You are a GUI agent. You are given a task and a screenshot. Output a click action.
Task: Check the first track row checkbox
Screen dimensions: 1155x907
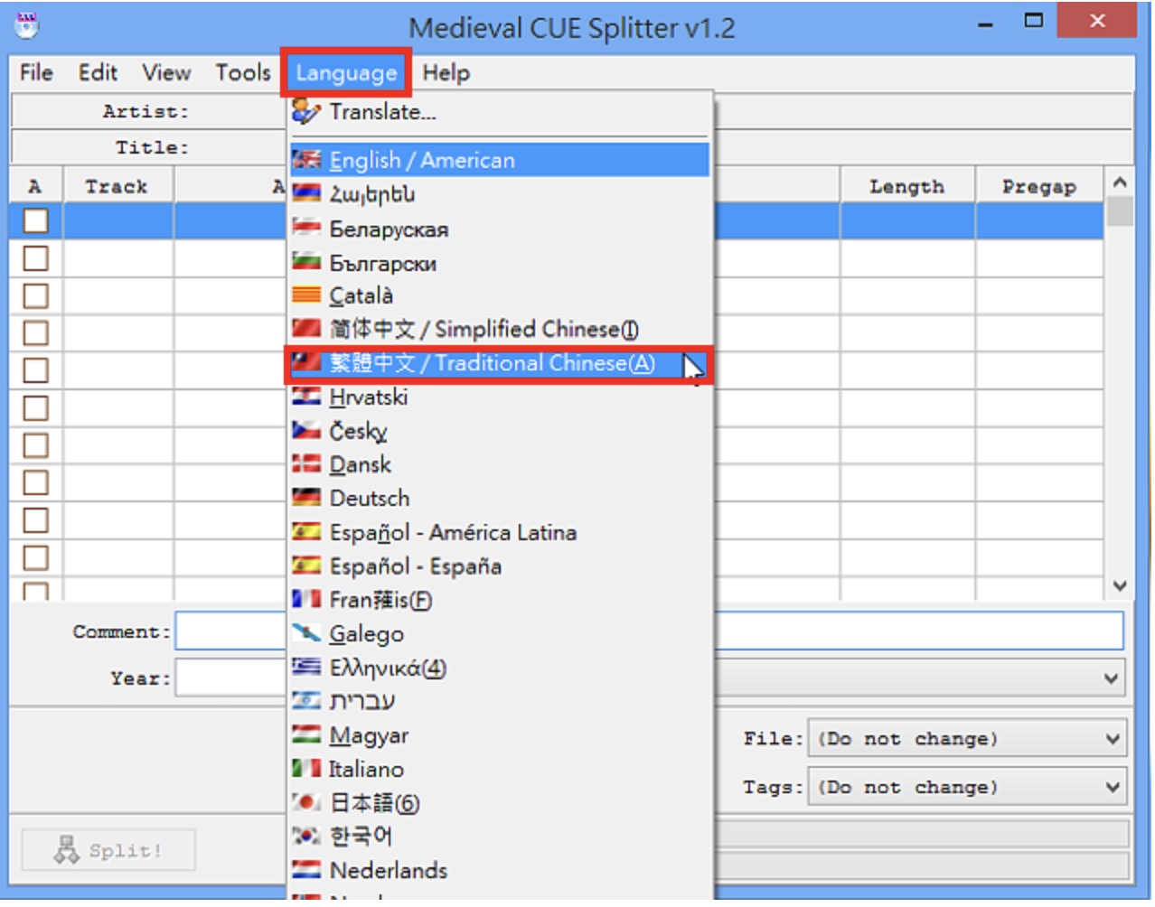(x=35, y=220)
